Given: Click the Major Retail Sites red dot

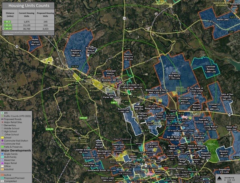Looking at the screenshot, I should coord(2,122).
